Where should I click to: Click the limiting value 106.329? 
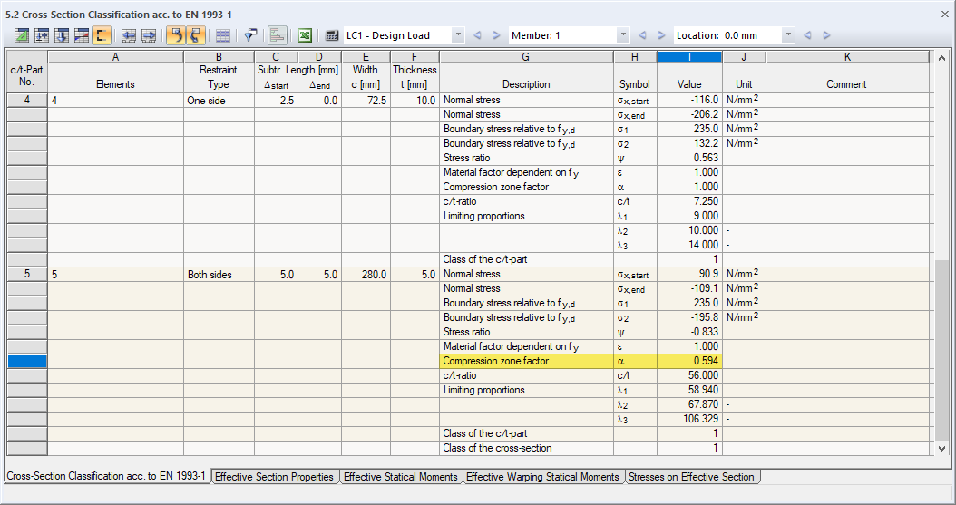689,419
